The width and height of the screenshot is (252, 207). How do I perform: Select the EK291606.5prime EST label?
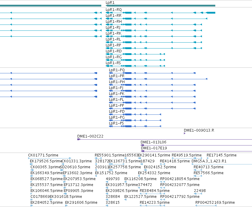[x=81, y=203]
